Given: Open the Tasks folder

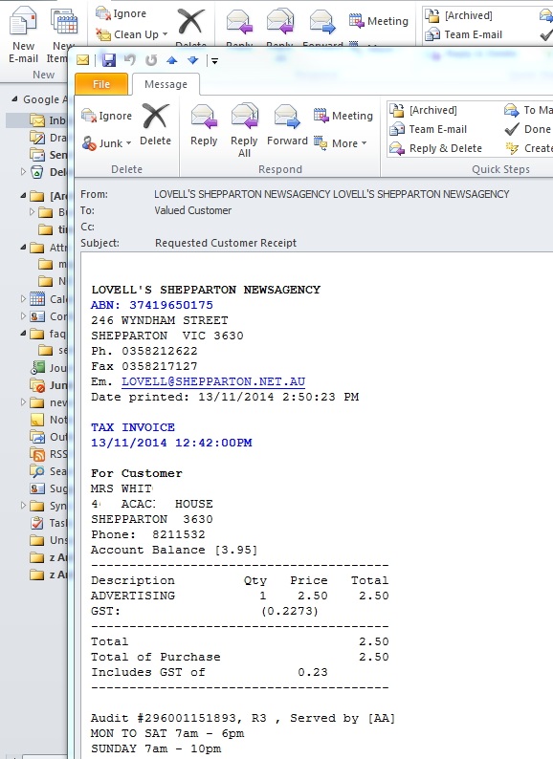Looking at the screenshot, I should 48,523.
